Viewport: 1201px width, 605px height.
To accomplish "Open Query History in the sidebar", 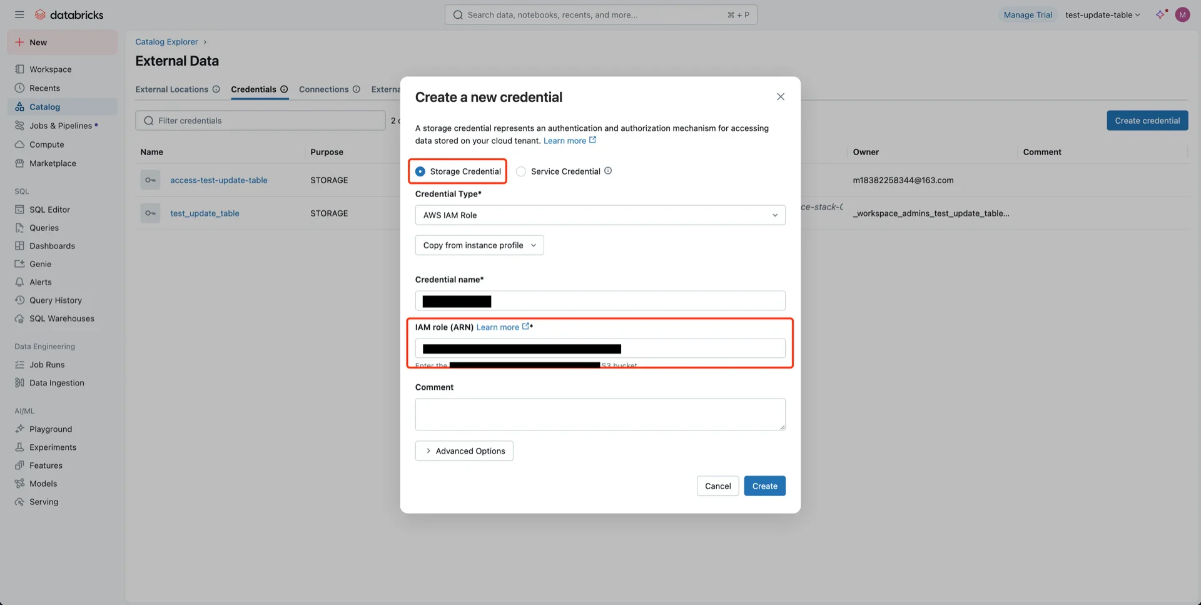I will pos(62,300).
